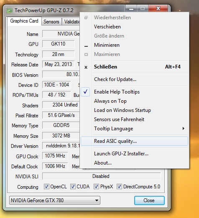Click ROPs/TMUs value 48 / 192
This screenshot has width=199, height=218.
tap(56, 95)
